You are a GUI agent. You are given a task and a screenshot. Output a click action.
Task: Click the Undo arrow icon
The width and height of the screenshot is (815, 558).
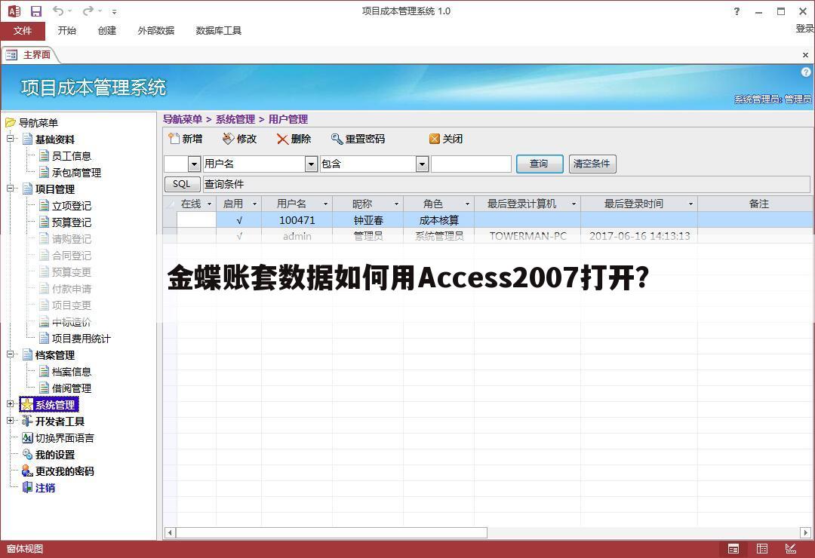coord(58,11)
